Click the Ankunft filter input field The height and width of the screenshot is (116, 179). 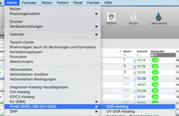(143, 55)
